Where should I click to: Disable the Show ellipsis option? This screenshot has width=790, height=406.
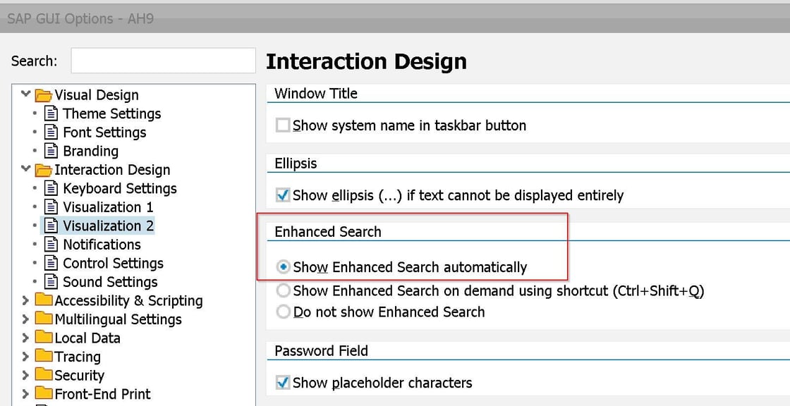tap(282, 195)
